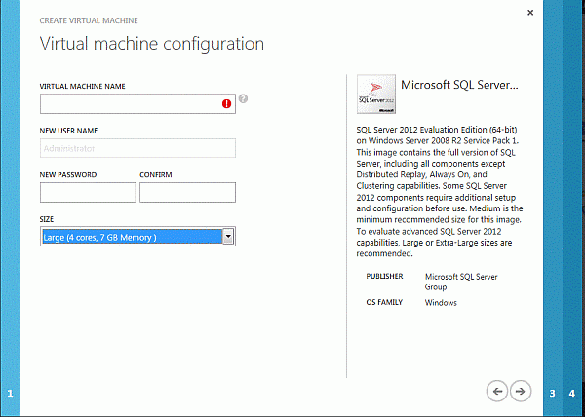
Task: Focus the Virtual Machine Name field
Action: pos(137,103)
